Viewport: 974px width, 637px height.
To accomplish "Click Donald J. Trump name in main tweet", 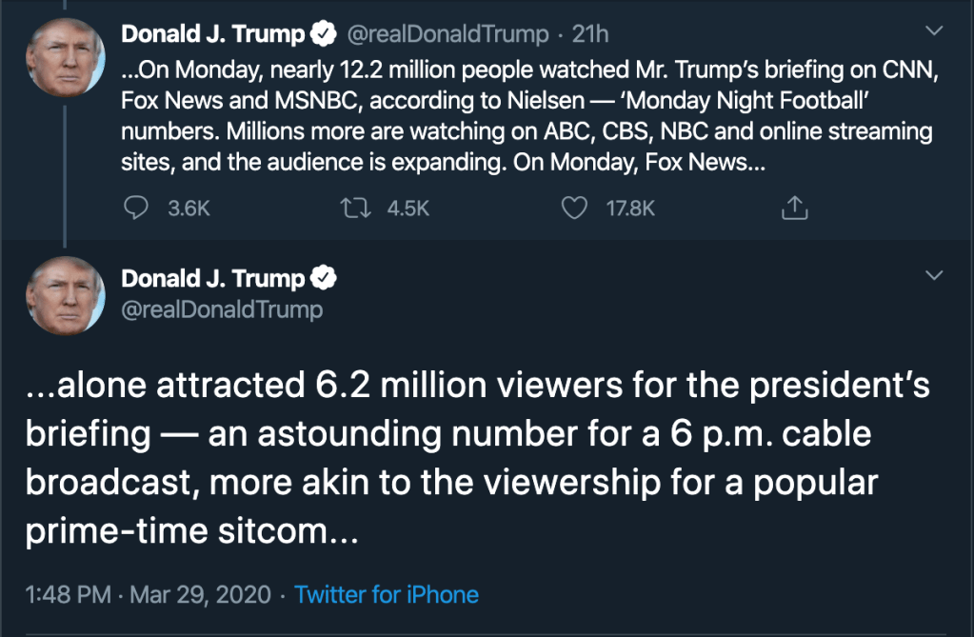I will click(x=213, y=279).
